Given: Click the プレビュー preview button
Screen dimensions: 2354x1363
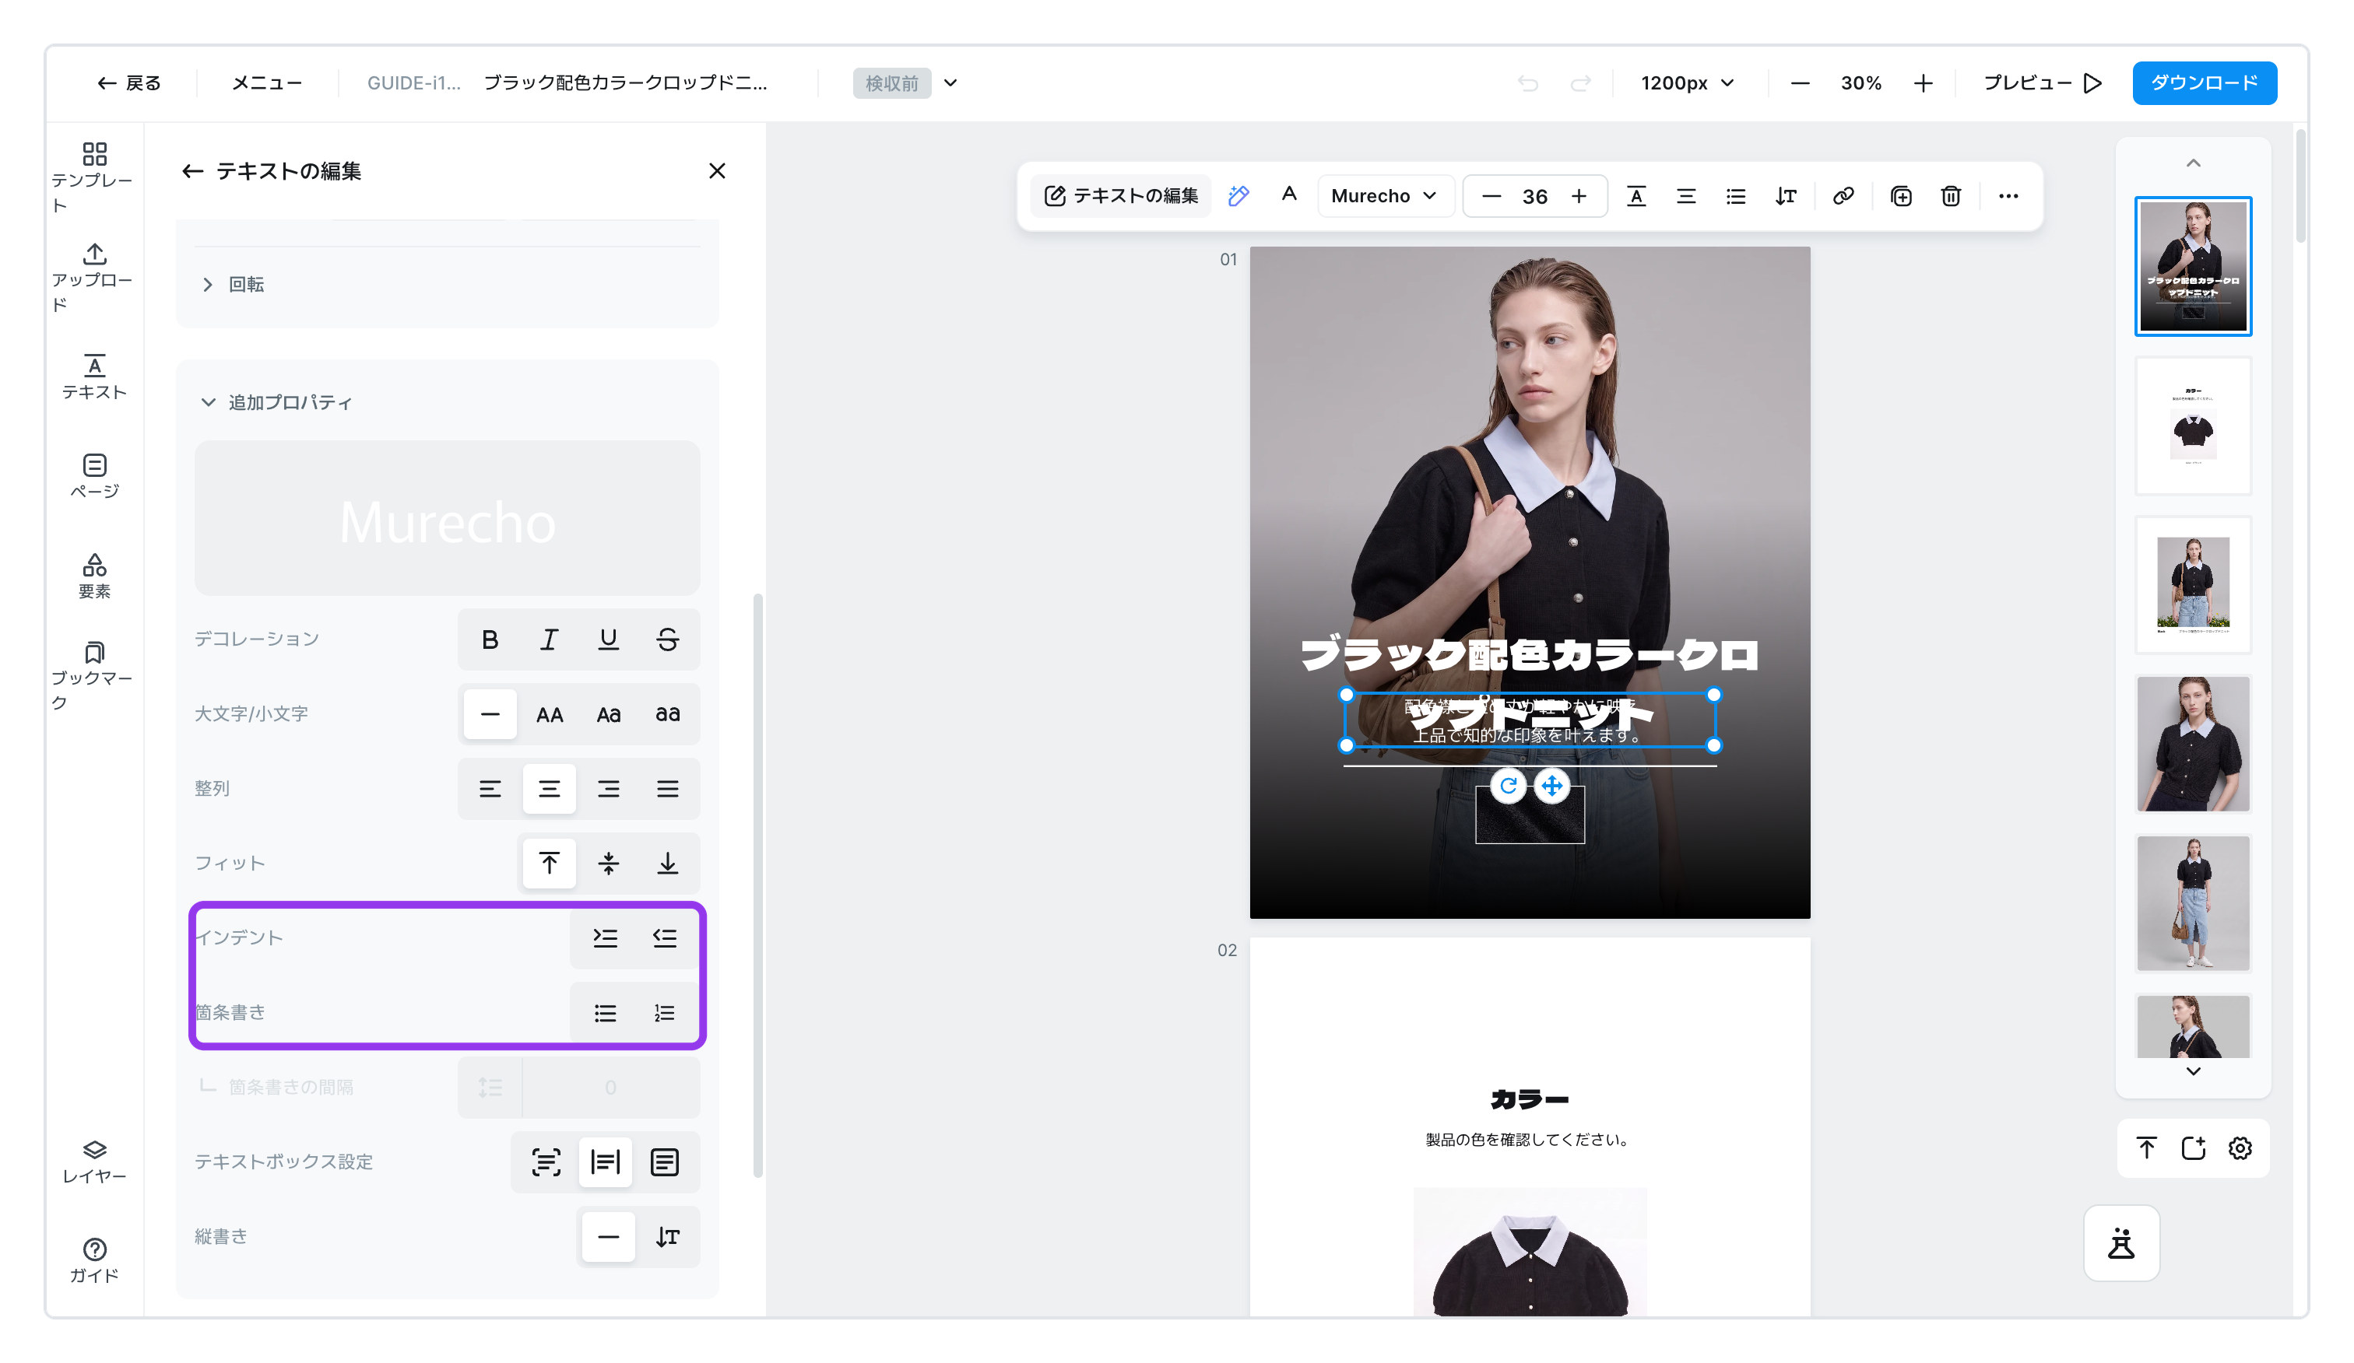Looking at the screenshot, I should (x=2043, y=83).
